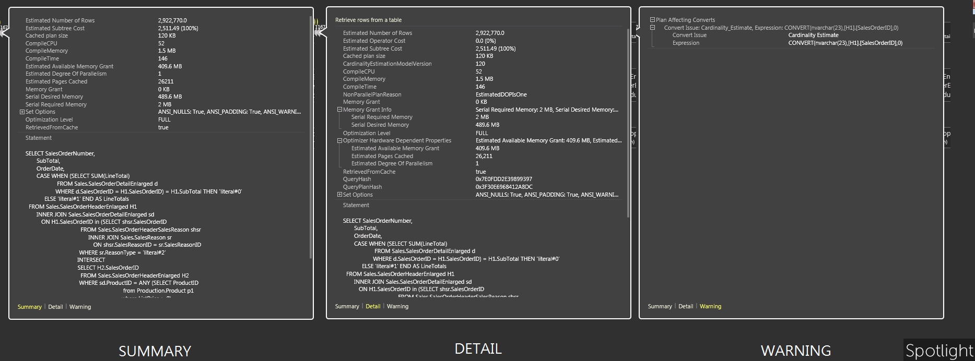The image size is (975, 361).
Task: Select Warning tab in the right panel
Action: pos(710,306)
